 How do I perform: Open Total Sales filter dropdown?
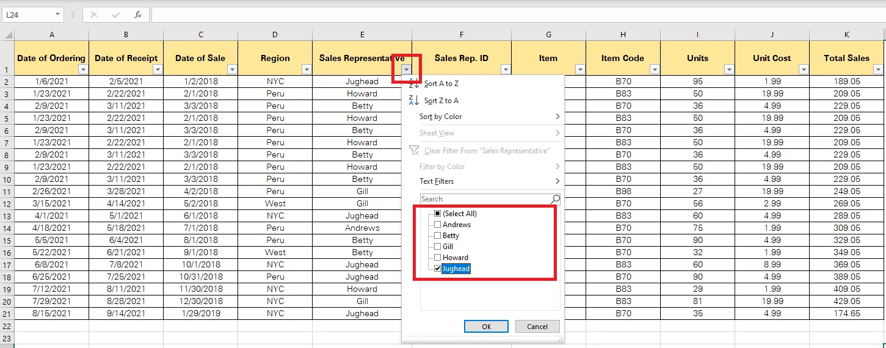[x=878, y=70]
